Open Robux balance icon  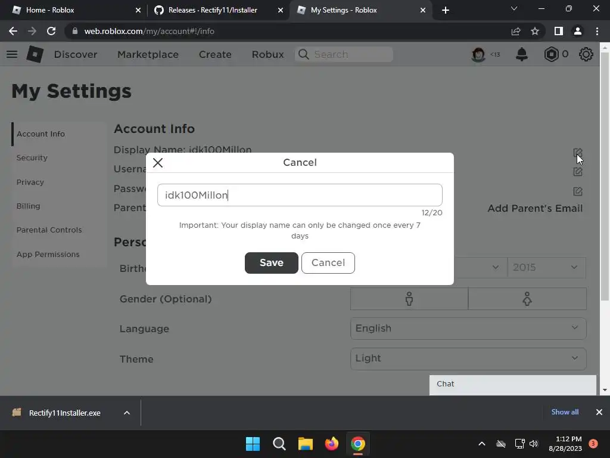point(551,54)
